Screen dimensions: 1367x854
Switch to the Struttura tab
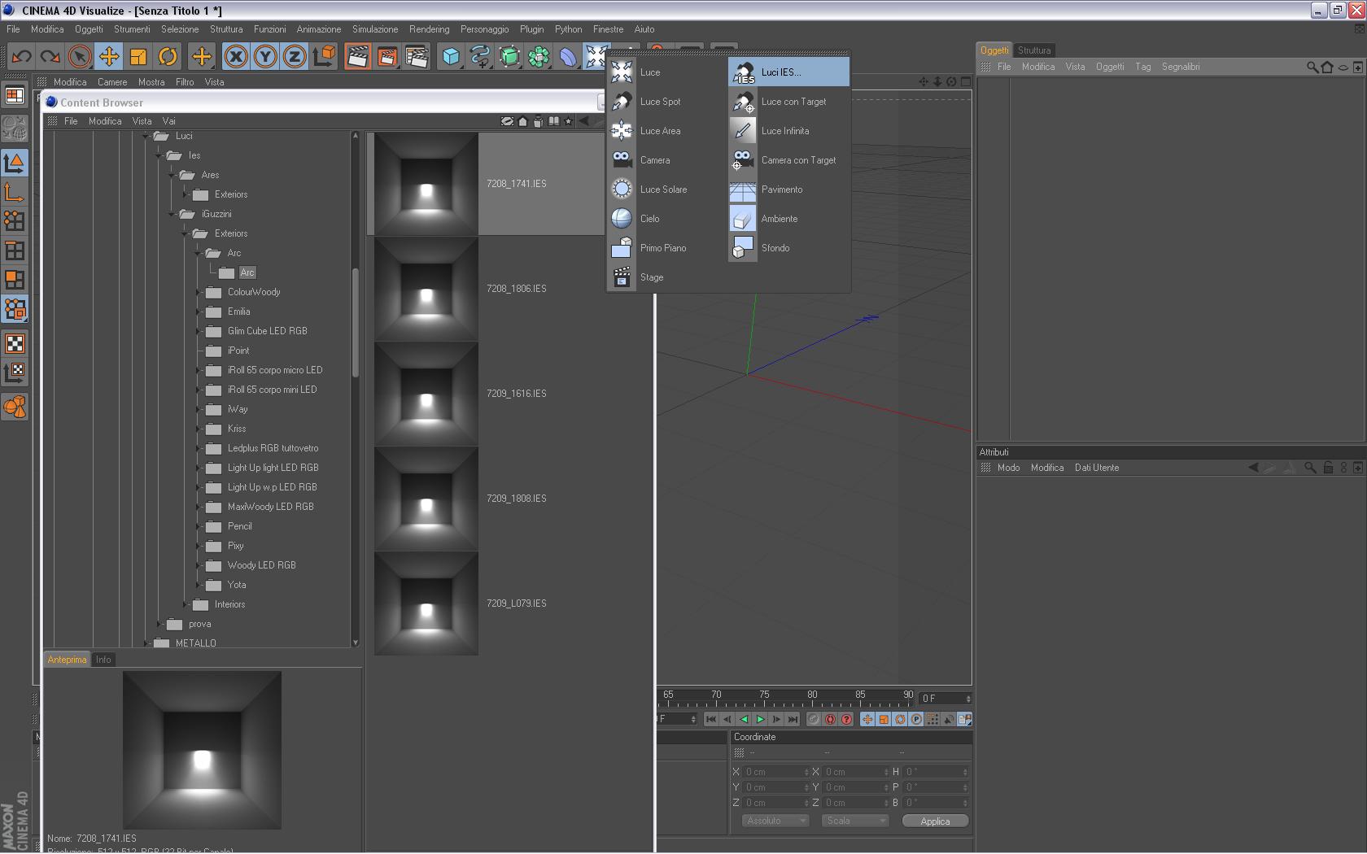click(1033, 50)
